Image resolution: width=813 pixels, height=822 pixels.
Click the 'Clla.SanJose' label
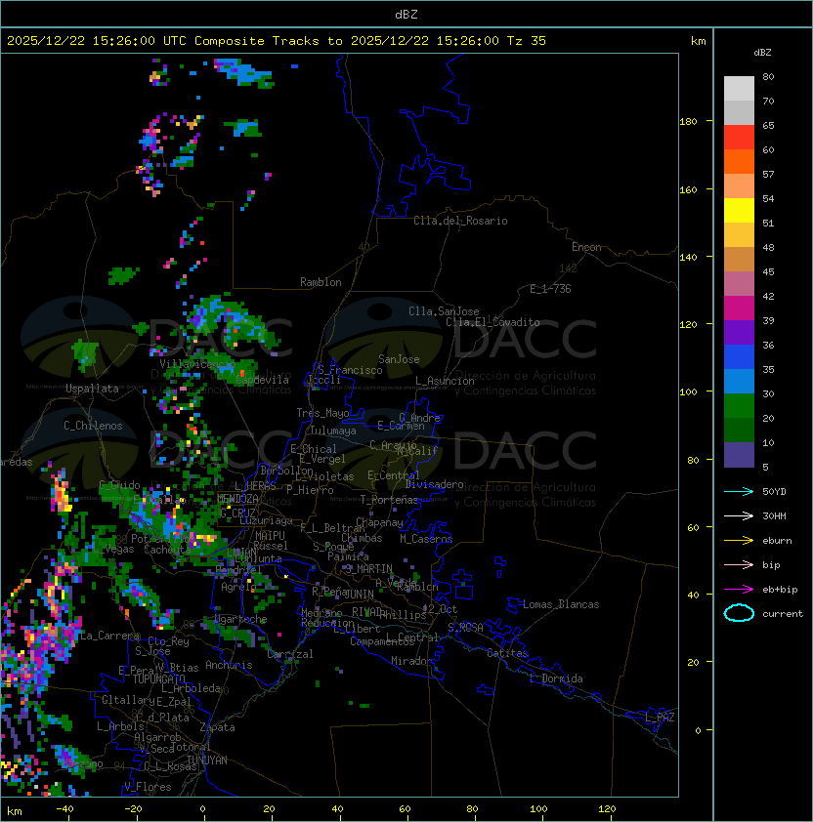[x=444, y=311]
